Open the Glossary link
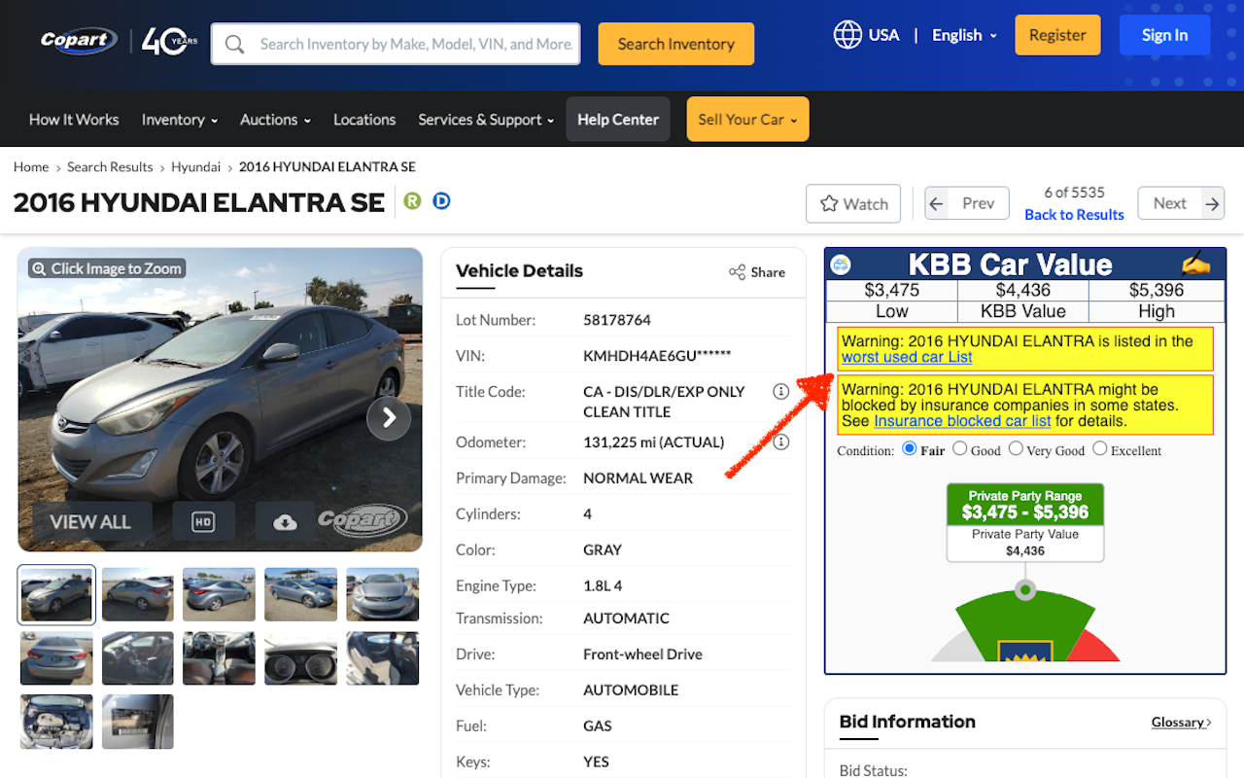Screen dimensions: 1244x778 click(1181, 722)
